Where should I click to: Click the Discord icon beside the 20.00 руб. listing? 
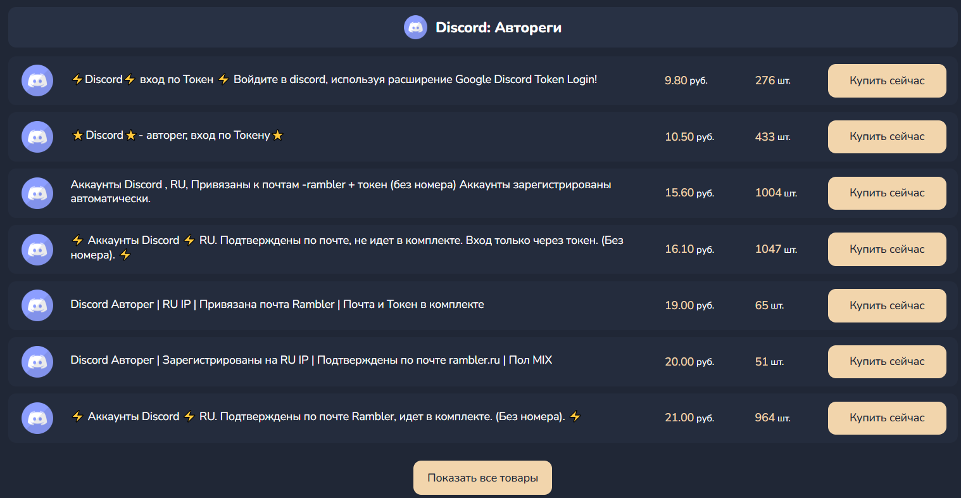[x=37, y=362]
